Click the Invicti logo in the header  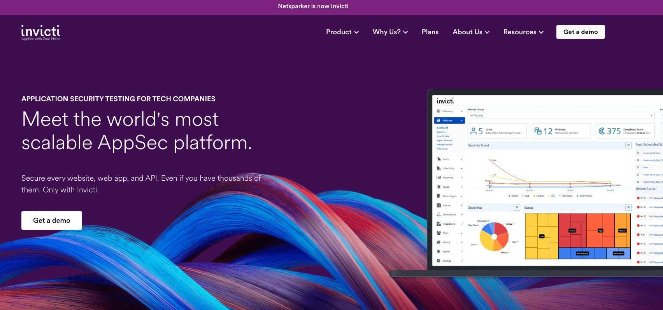pyautogui.click(x=41, y=33)
